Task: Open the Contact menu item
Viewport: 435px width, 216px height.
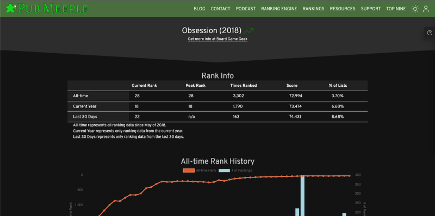Action: coord(220,9)
